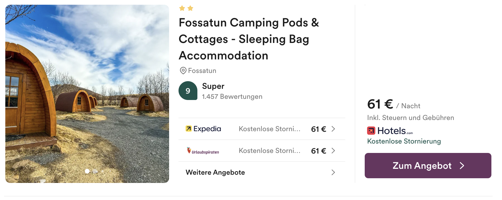Click the Kostenlose Stornierung text under Hotels.com
The height and width of the screenshot is (200, 502).
pos(404,141)
